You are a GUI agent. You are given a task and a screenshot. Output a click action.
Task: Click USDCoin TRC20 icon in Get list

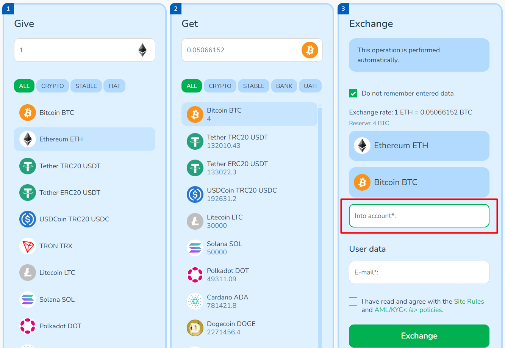tap(195, 194)
